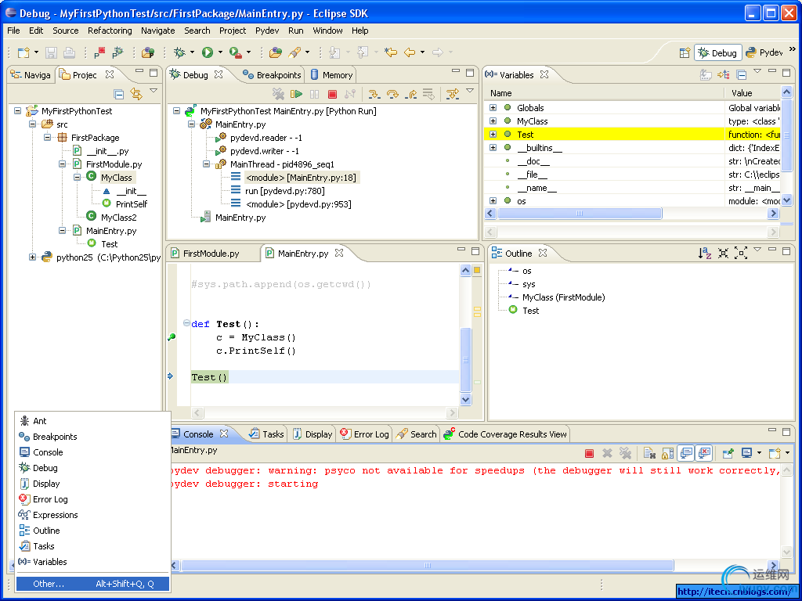Click the Expand All icon in Outline view
Viewport: 802px width, 601px height.
[741, 253]
